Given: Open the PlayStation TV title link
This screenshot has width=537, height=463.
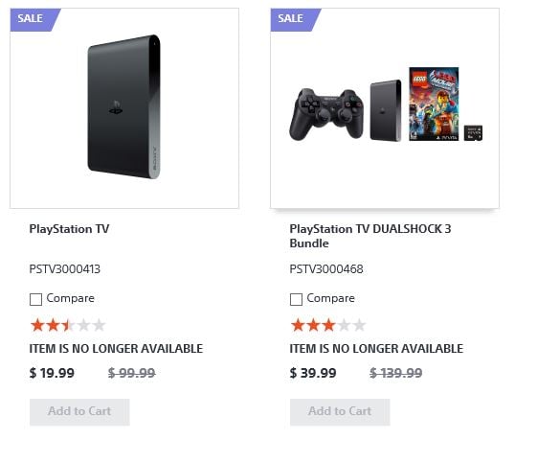Looking at the screenshot, I should (69, 229).
